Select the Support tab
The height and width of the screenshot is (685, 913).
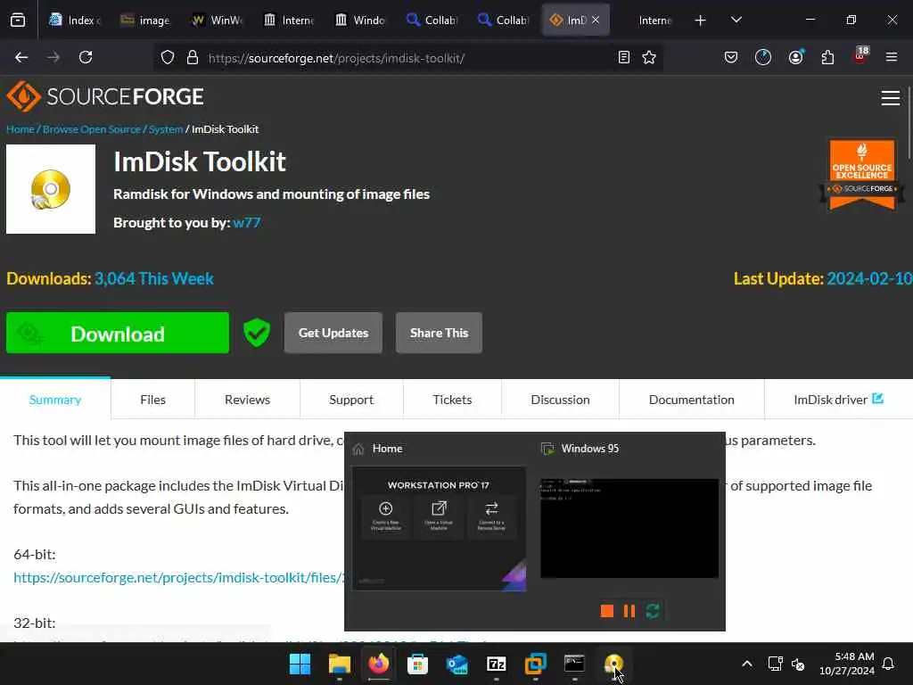click(x=351, y=400)
